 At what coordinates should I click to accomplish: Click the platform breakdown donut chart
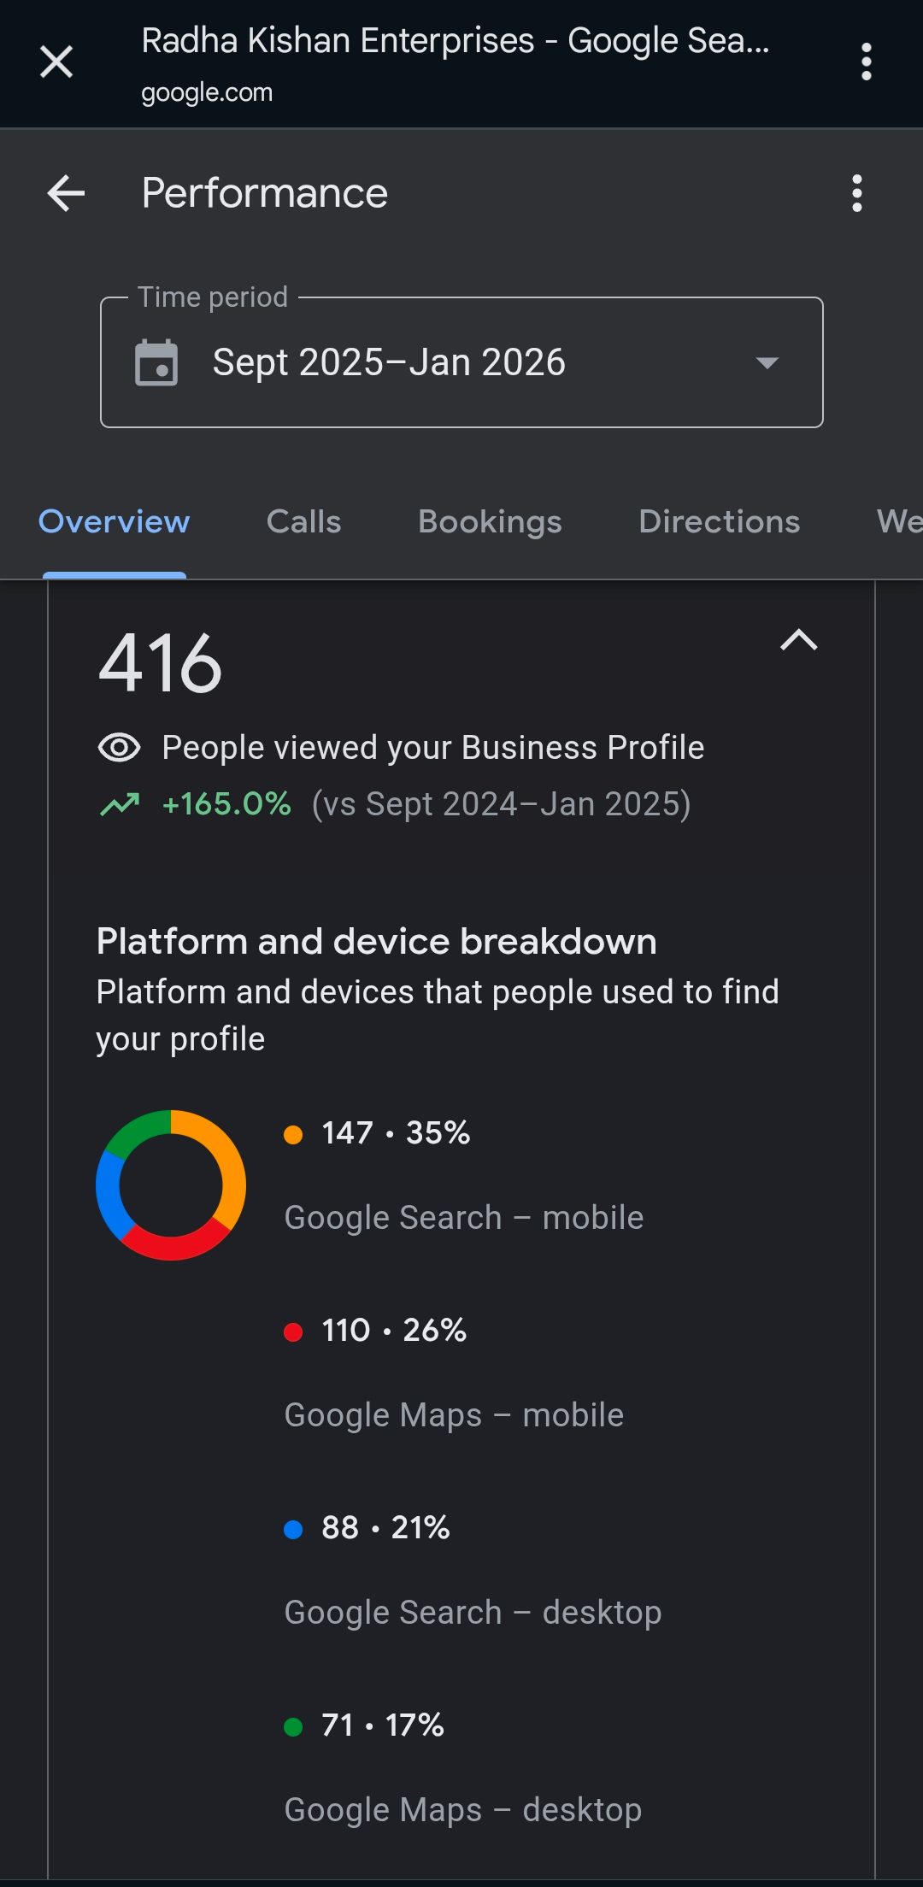click(x=171, y=1185)
